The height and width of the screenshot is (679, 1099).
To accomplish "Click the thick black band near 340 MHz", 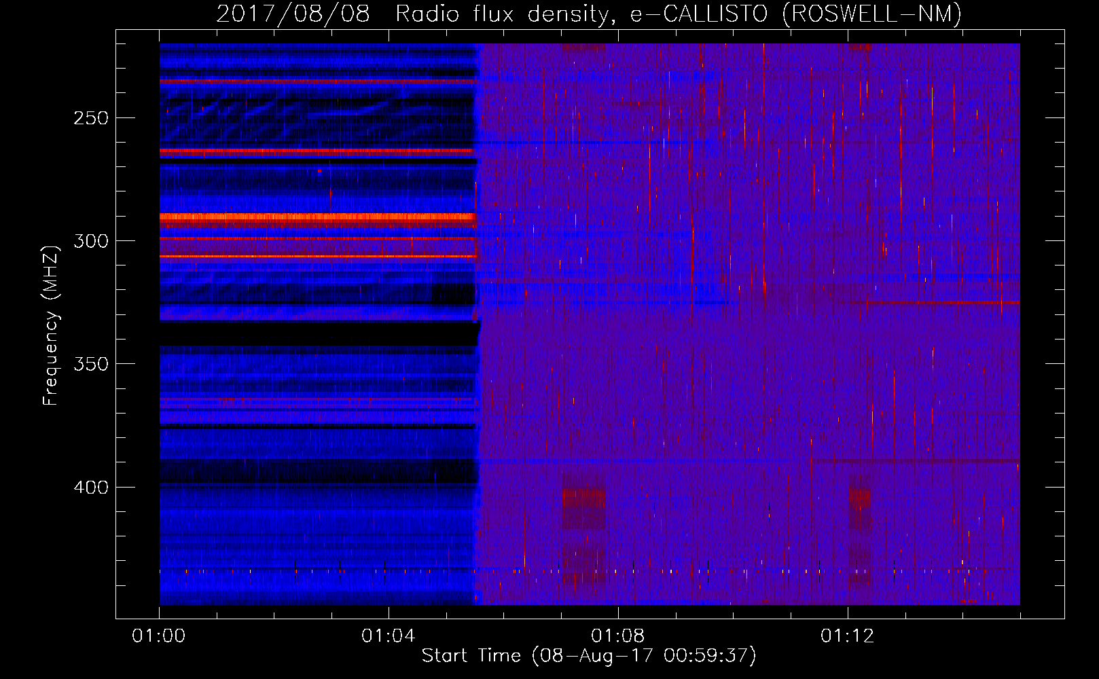I will 319,333.
